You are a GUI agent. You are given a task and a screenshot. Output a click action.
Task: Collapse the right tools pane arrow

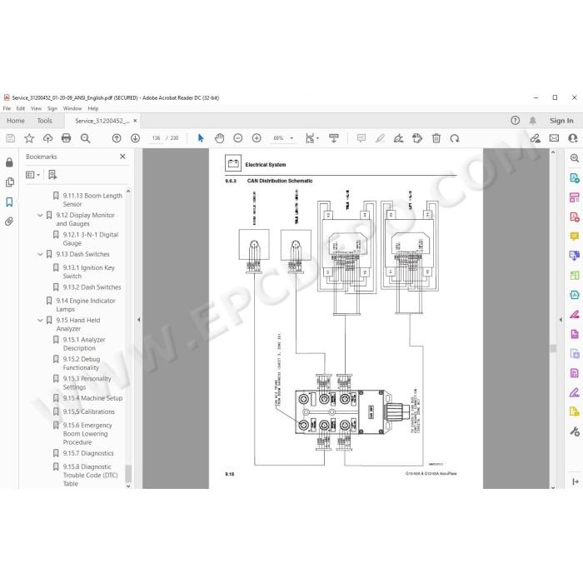tap(561, 319)
